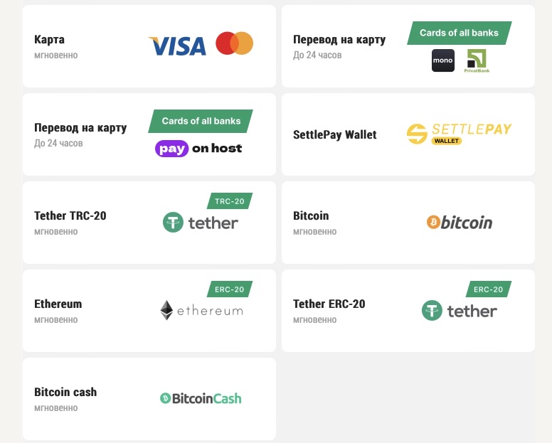
Task: Open the SettlePay Wallet option text
Action: click(335, 134)
